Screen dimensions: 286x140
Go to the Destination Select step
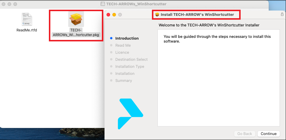coord(131,60)
